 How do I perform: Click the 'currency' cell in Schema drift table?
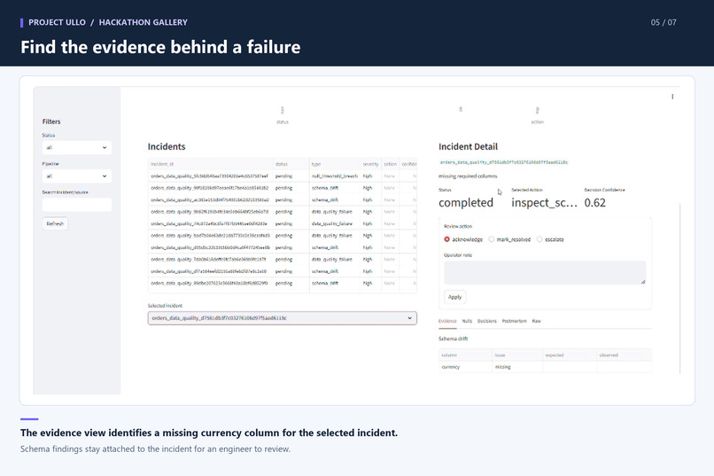click(x=465, y=367)
